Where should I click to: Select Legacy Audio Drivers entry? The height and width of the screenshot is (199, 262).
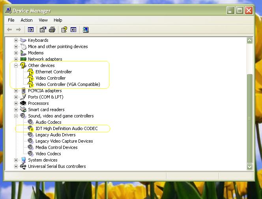(56, 135)
